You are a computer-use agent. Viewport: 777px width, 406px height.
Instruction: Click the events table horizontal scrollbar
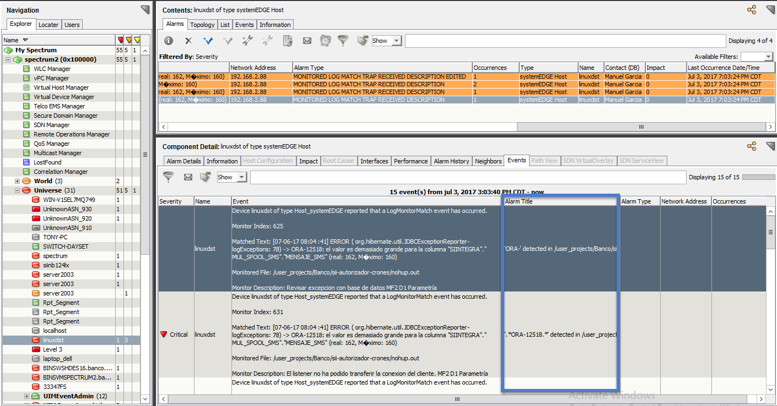coord(456,399)
